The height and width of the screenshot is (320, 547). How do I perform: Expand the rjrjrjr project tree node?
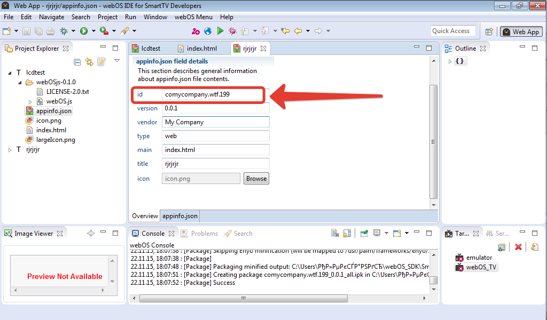click(10, 150)
